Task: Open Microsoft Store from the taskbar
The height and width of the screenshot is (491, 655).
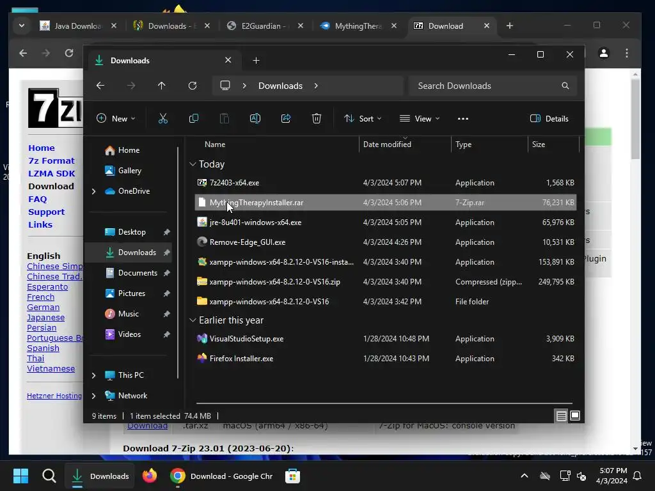Action: coord(292,476)
